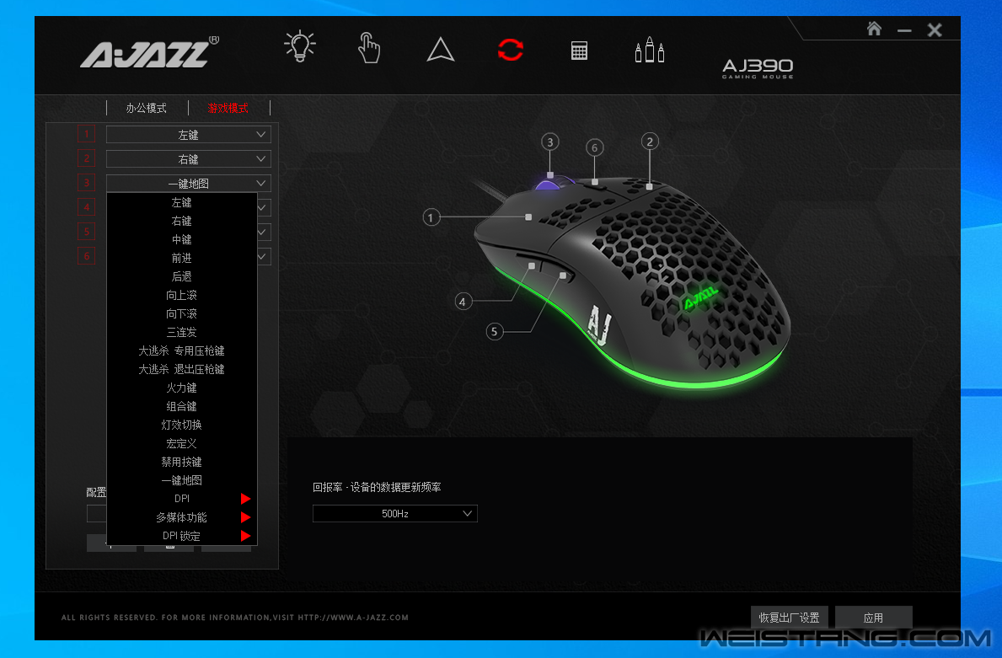Open button 6 dropdown arrow

point(262,256)
